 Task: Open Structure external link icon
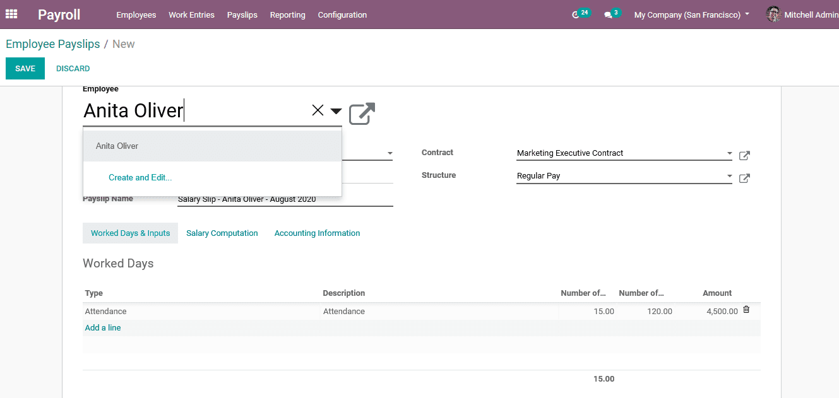tap(744, 178)
